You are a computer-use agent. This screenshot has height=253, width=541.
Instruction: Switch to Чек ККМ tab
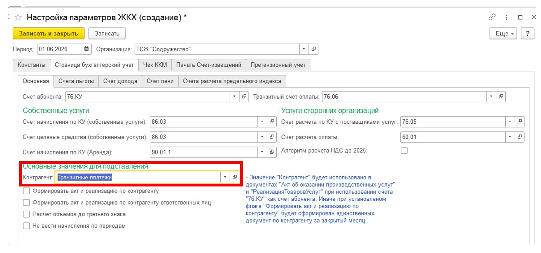click(155, 65)
